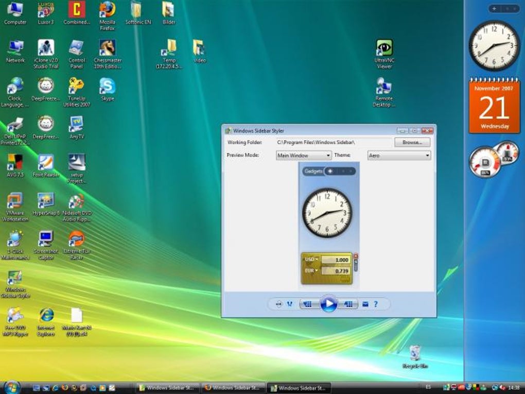Screen dimensions: 525x394
Task: Select the HyperSnap 6 desktop icon
Action: pyautogui.click(x=46, y=204)
